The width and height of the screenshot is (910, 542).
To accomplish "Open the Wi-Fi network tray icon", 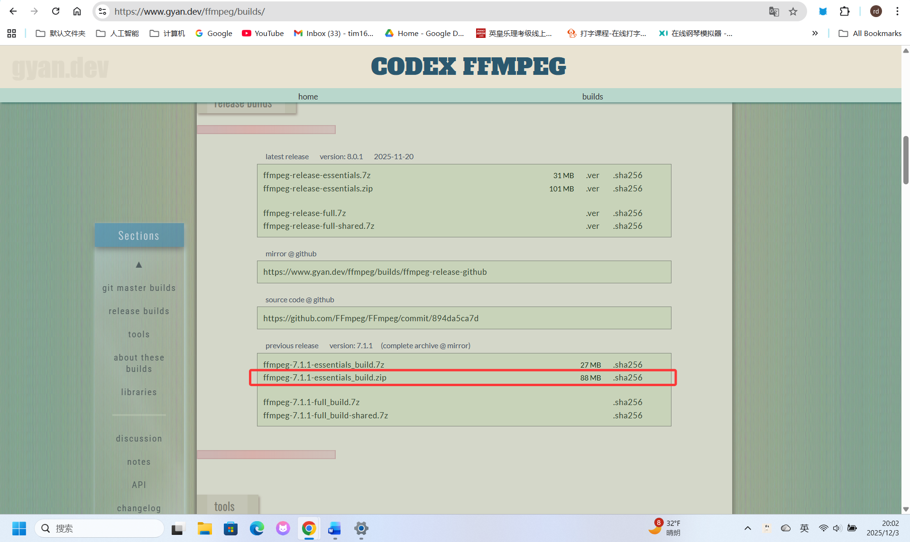I will coord(824,528).
